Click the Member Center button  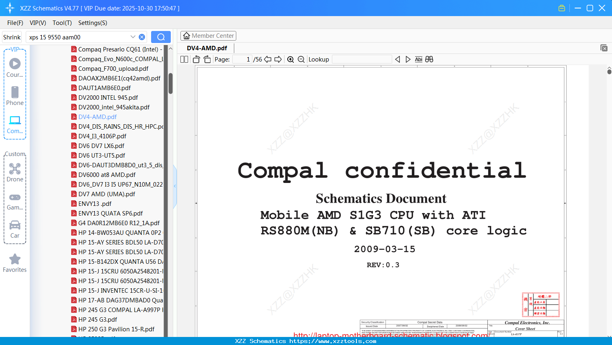click(x=208, y=36)
